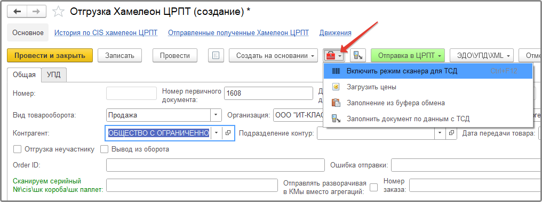The width and height of the screenshot is (542, 202).
Task: Toggle Отгрузка неучастнику checkbox
Action: point(17,149)
